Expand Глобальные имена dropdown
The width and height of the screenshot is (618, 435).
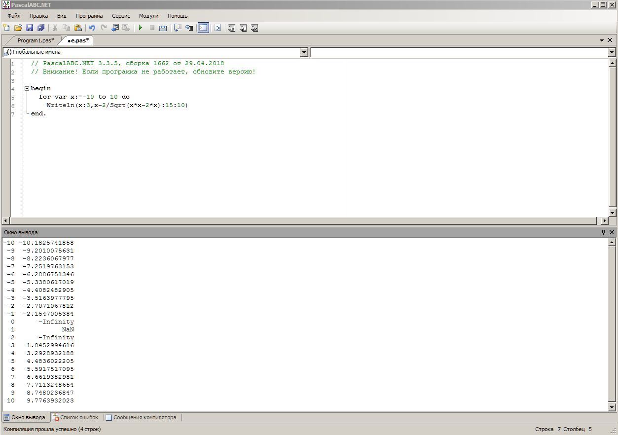click(304, 52)
